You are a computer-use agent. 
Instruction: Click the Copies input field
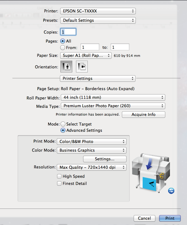(x=68, y=32)
